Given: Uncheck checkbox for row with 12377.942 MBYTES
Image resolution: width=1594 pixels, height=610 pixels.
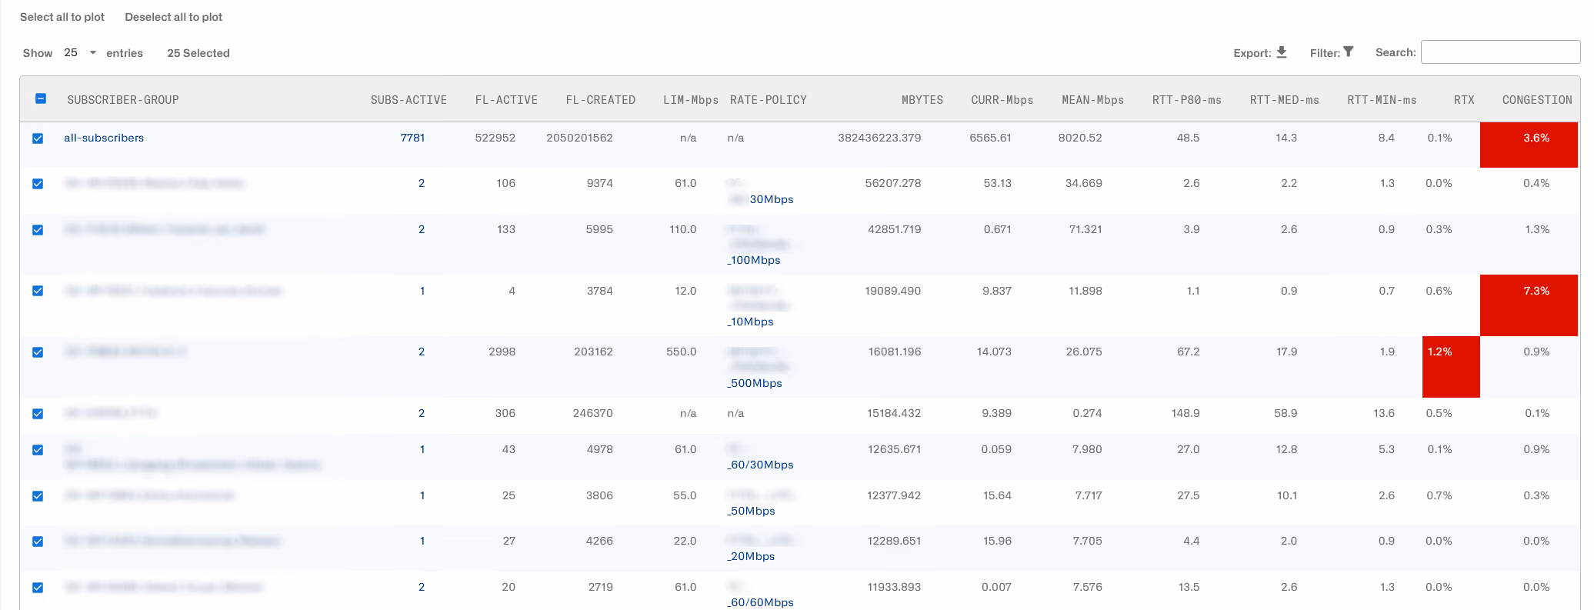Looking at the screenshot, I should 38,496.
